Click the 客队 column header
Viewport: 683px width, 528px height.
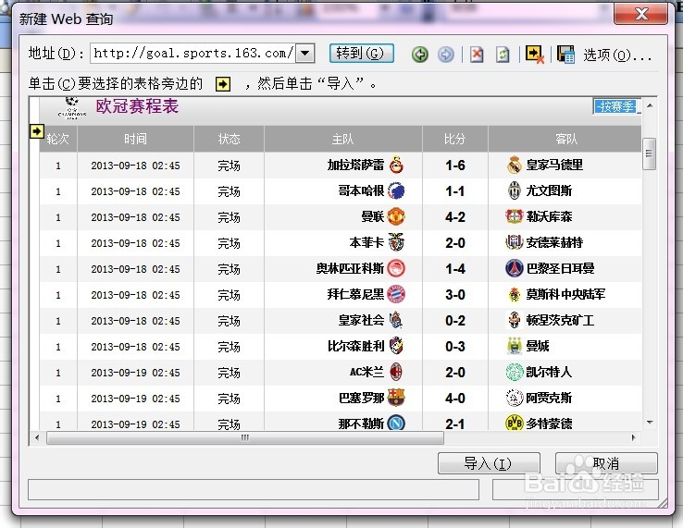coord(565,139)
